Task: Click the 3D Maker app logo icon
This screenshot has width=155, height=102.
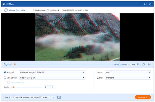Action: click(x=4, y=4)
